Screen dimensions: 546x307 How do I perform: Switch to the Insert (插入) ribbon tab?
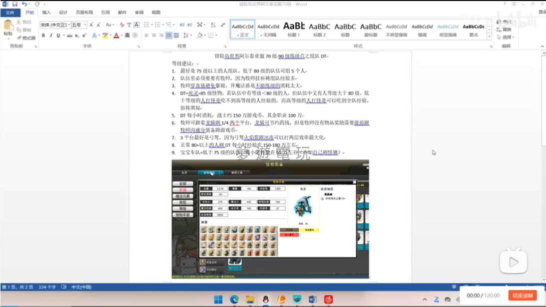(46, 12)
